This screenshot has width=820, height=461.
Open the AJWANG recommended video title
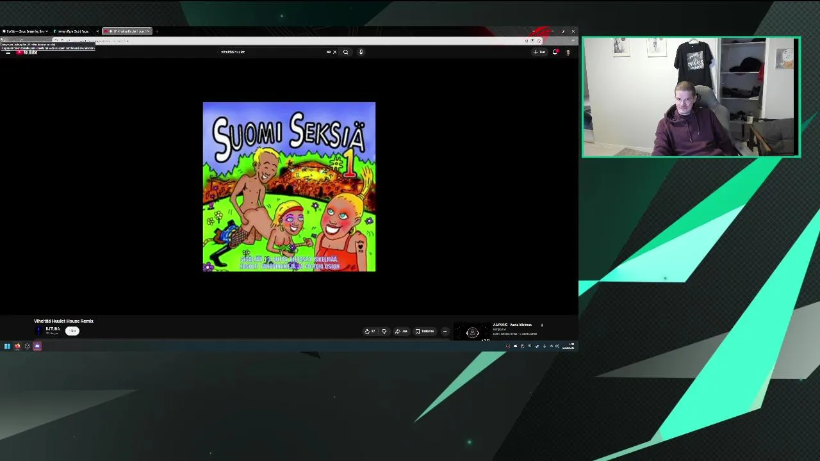[x=512, y=325]
